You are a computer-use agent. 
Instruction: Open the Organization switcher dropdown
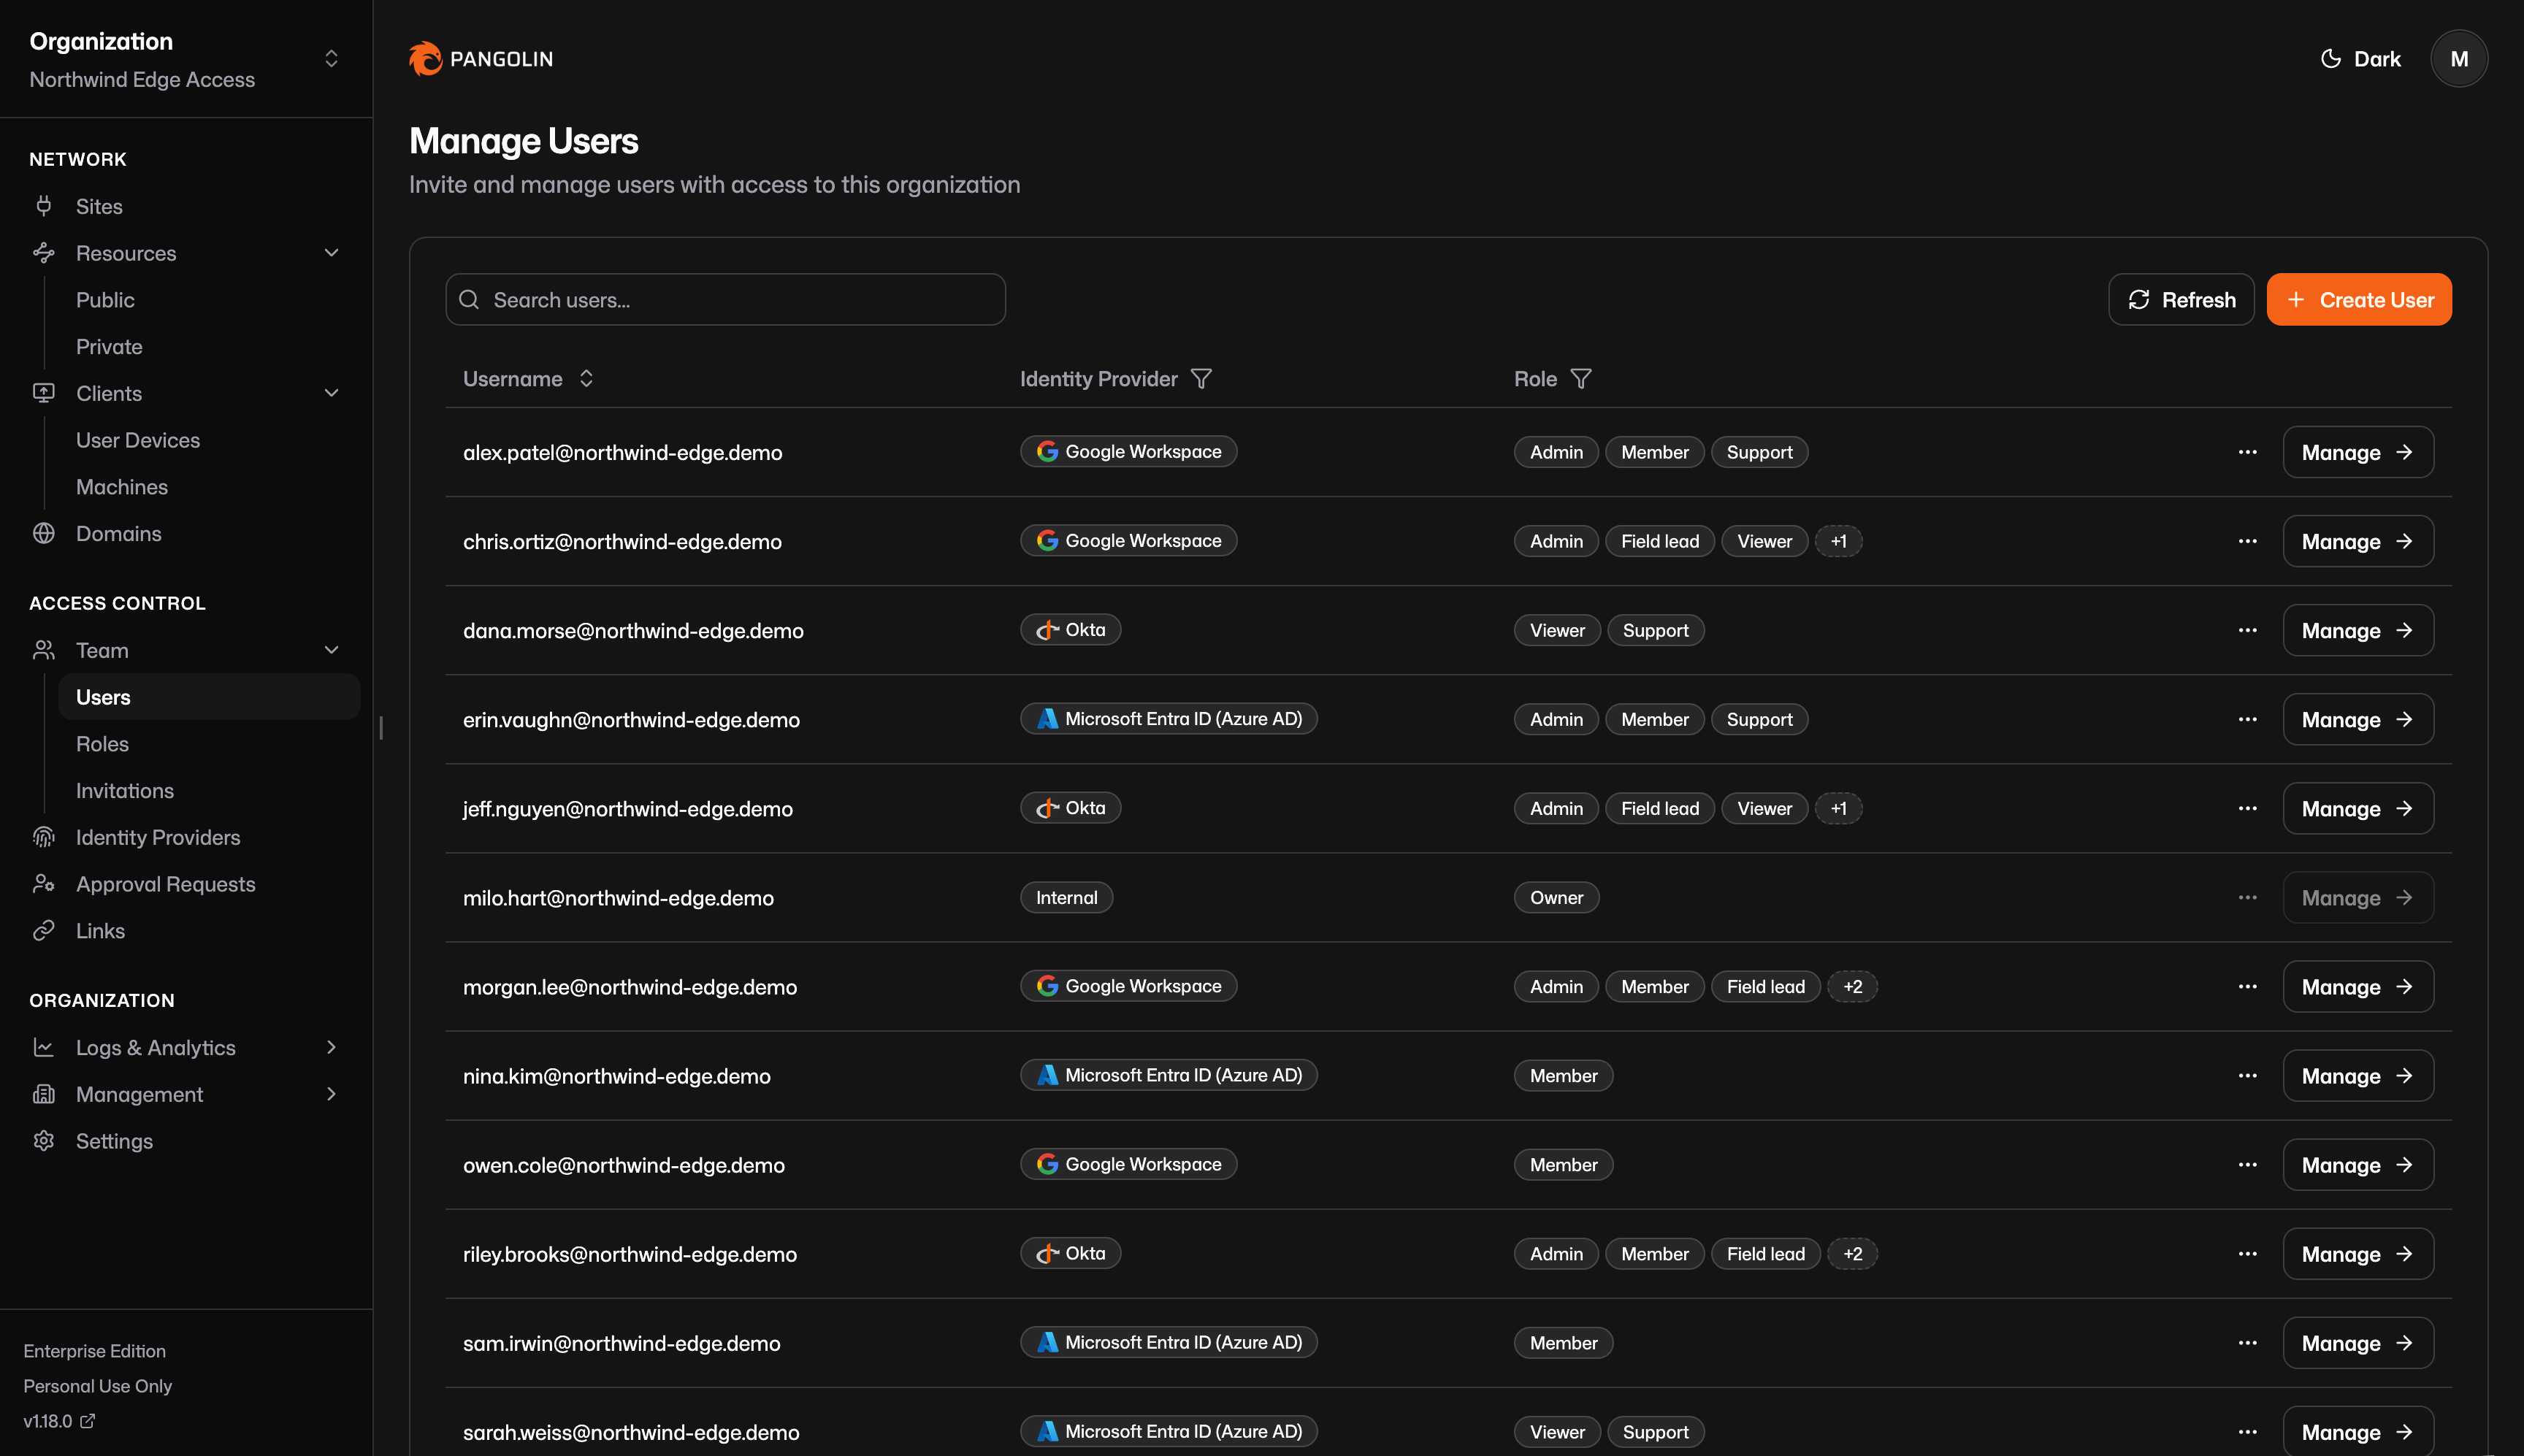pyautogui.click(x=186, y=59)
